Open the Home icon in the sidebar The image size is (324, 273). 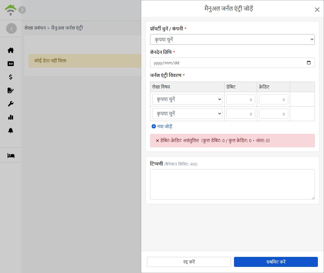coord(11,50)
